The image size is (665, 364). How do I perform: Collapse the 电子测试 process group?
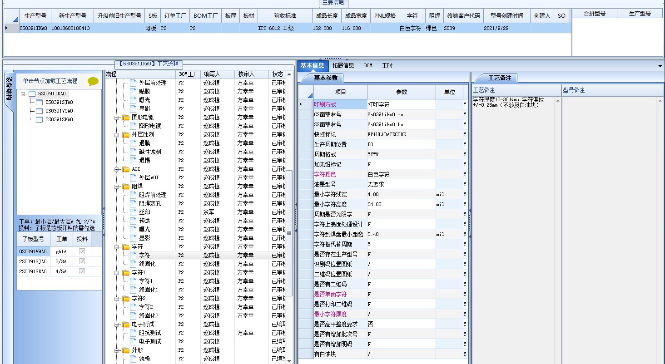click(117, 324)
